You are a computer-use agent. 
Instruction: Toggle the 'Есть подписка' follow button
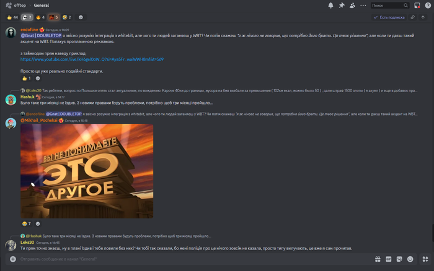[389, 17]
